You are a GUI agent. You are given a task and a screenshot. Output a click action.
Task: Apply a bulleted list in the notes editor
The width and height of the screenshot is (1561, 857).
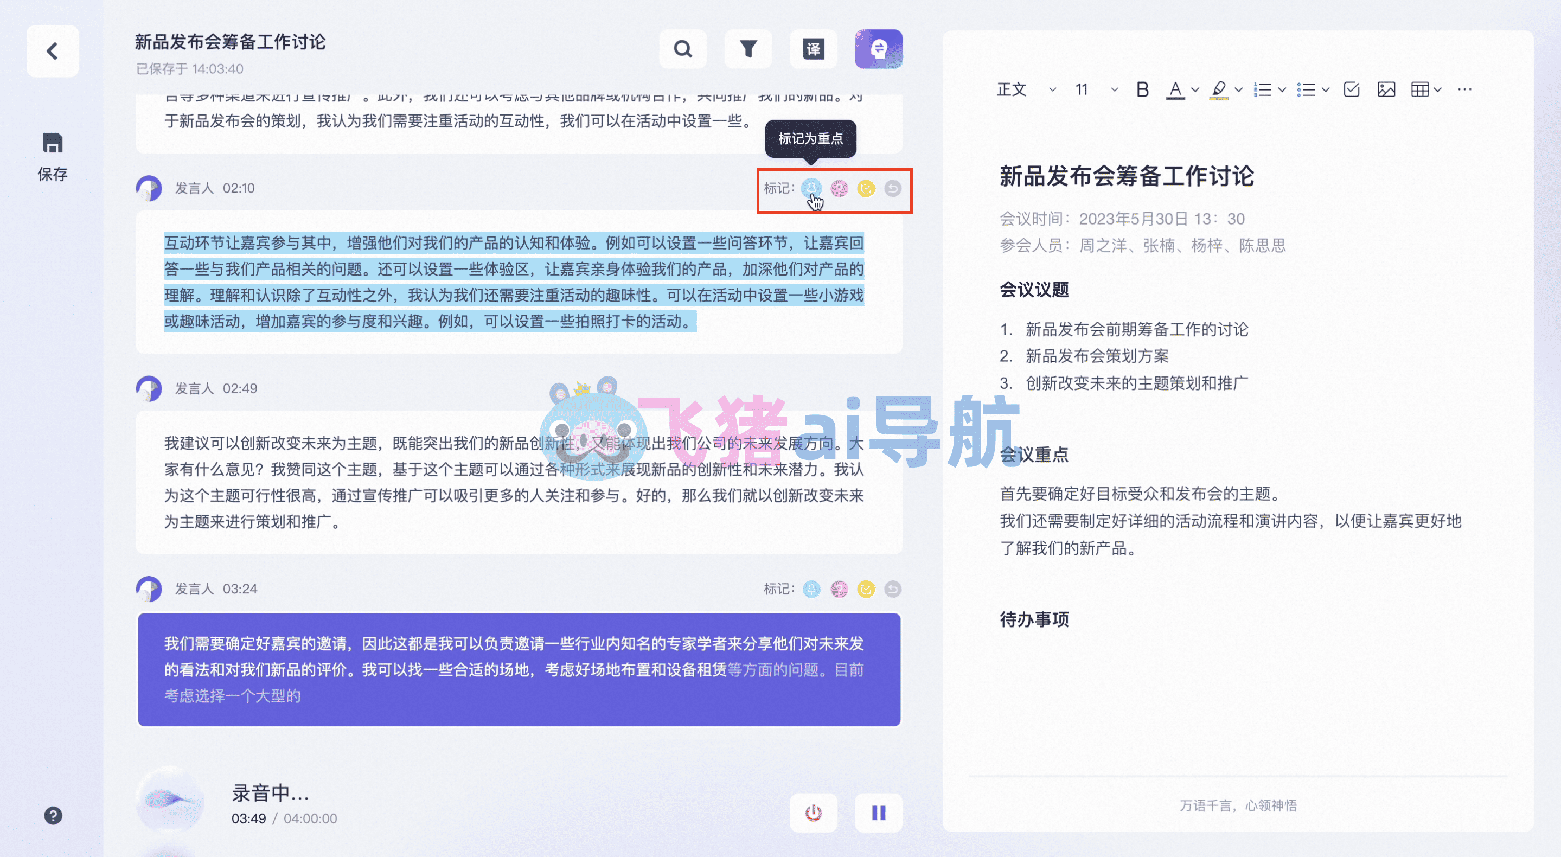tap(1306, 89)
